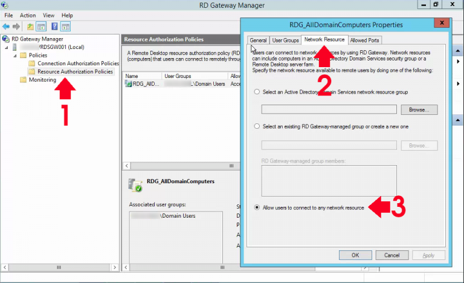
Task: Click the Connection Authorization Policies folder icon
Action: click(32, 63)
